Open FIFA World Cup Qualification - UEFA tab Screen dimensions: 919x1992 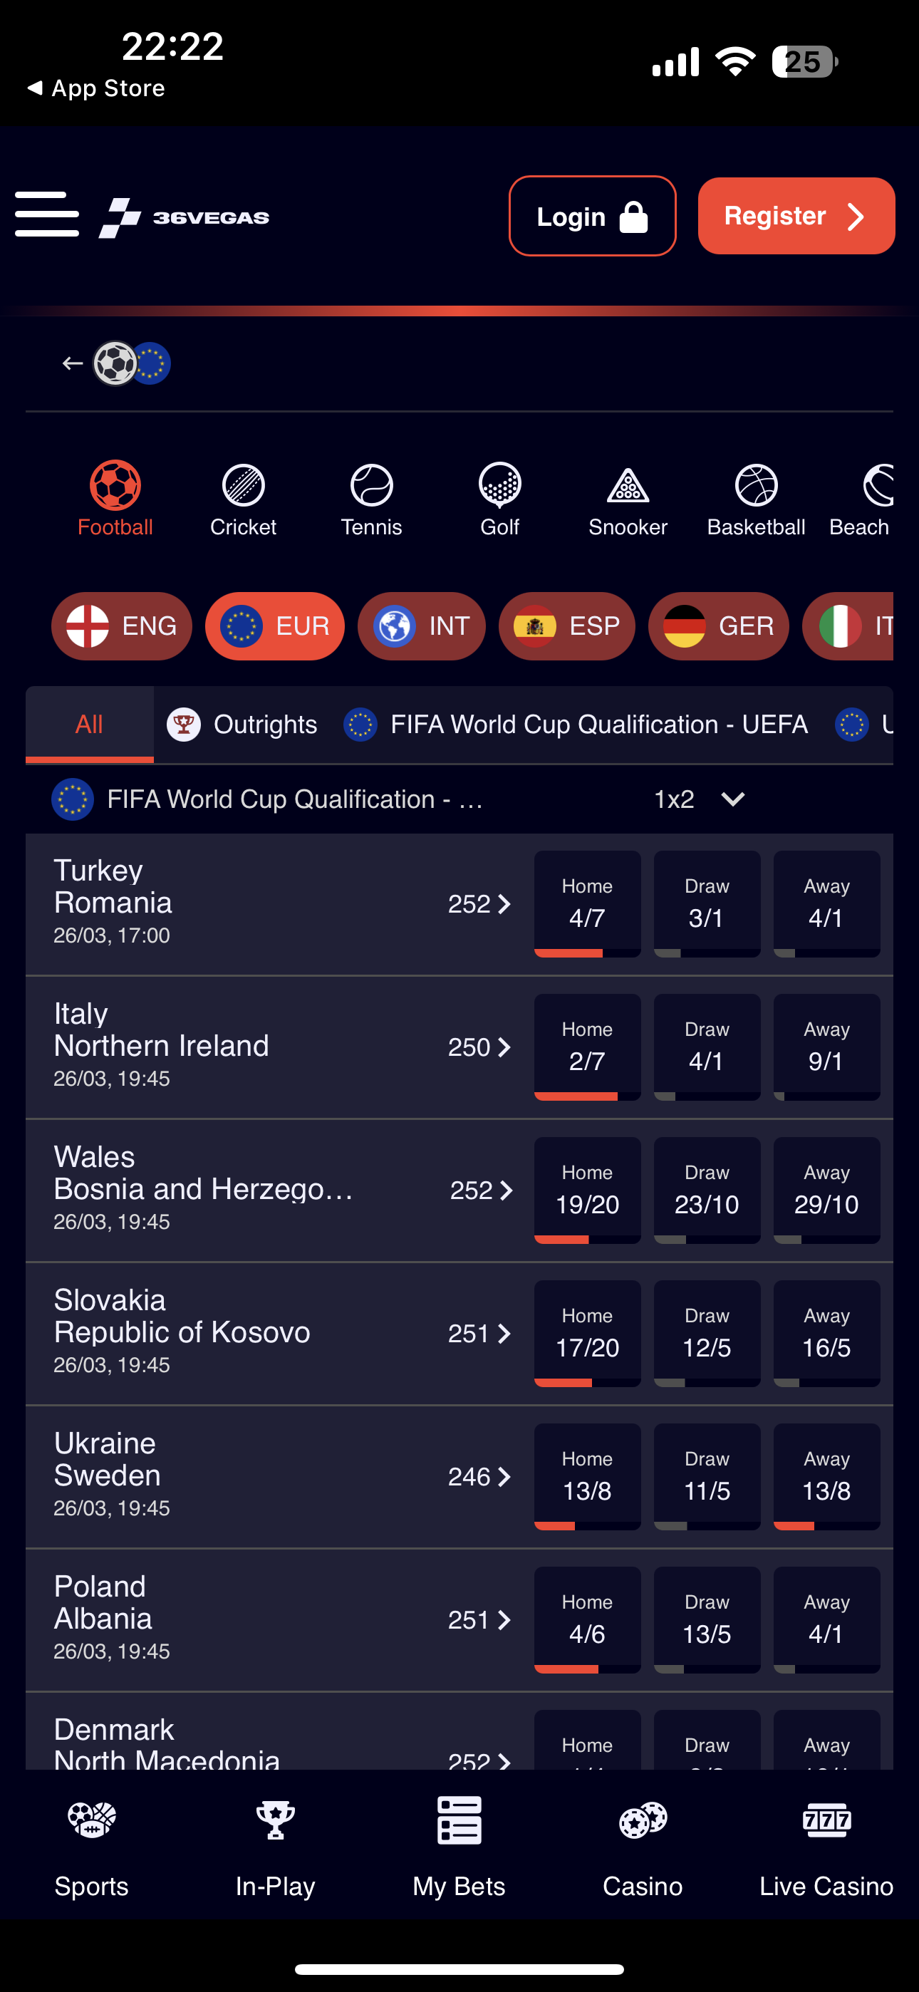tap(577, 725)
